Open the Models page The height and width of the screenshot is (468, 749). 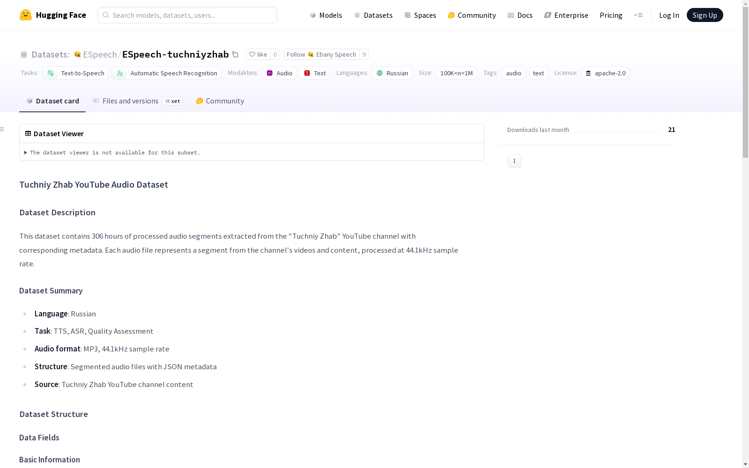pyautogui.click(x=326, y=15)
